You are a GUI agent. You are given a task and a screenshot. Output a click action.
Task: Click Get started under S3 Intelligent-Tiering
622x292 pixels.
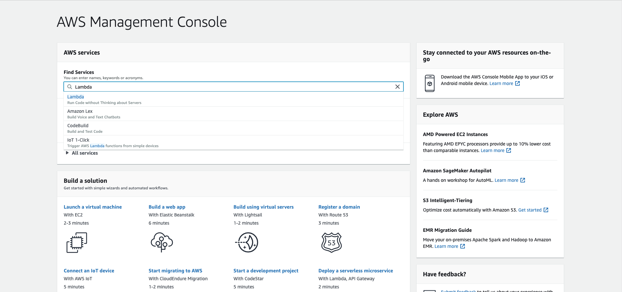pos(530,210)
